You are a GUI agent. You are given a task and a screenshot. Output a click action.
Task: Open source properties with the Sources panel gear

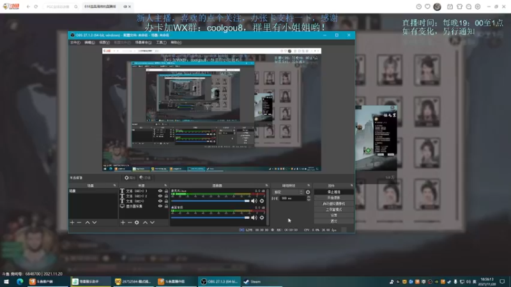[x=137, y=223]
